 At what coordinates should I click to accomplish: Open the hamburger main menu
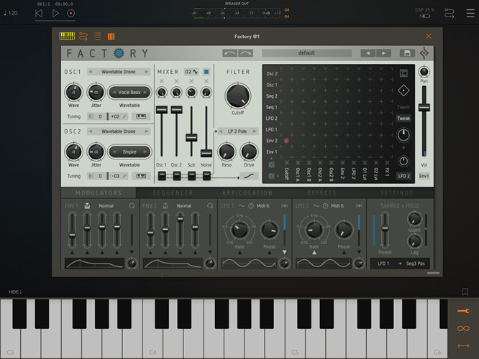[x=470, y=14]
